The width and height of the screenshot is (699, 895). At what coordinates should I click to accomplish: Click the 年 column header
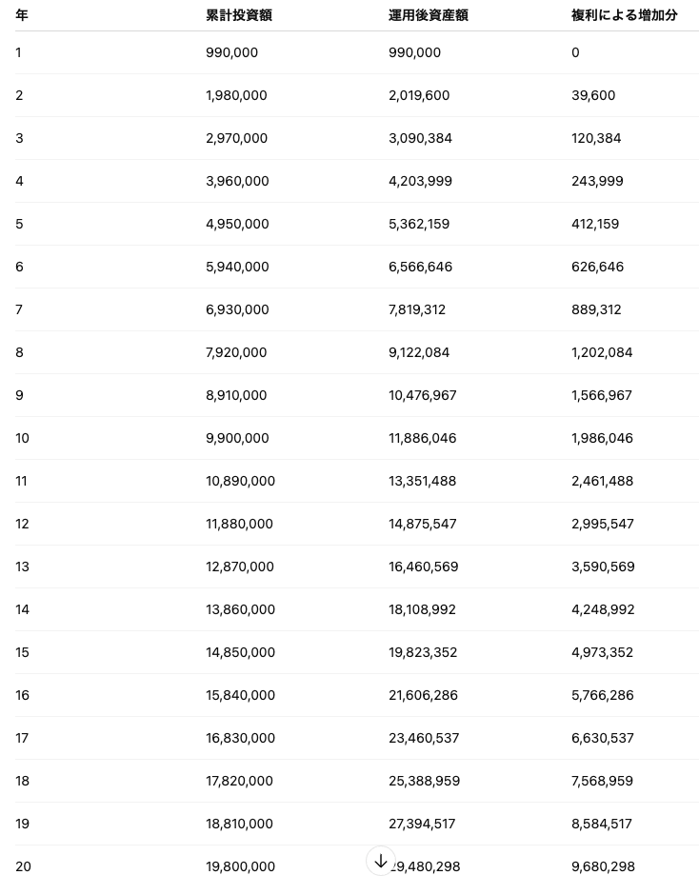tap(22, 15)
